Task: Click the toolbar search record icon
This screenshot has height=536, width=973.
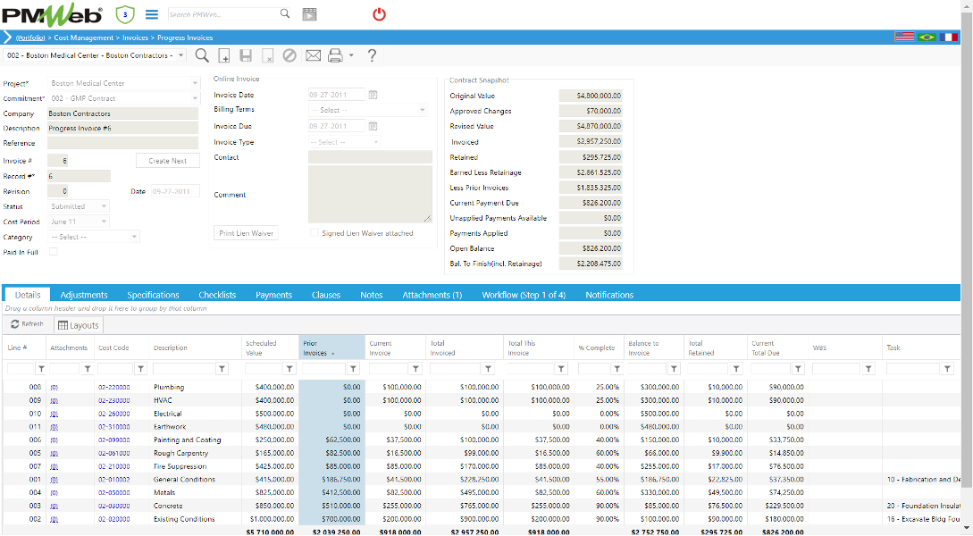Action: pyautogui.click(x=202, y=55)
